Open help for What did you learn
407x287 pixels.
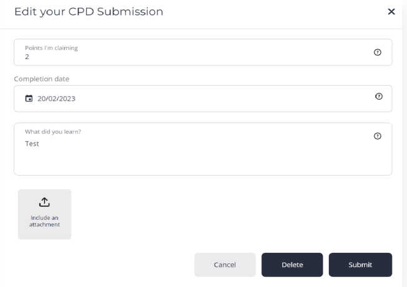click(x=378, y=136)
